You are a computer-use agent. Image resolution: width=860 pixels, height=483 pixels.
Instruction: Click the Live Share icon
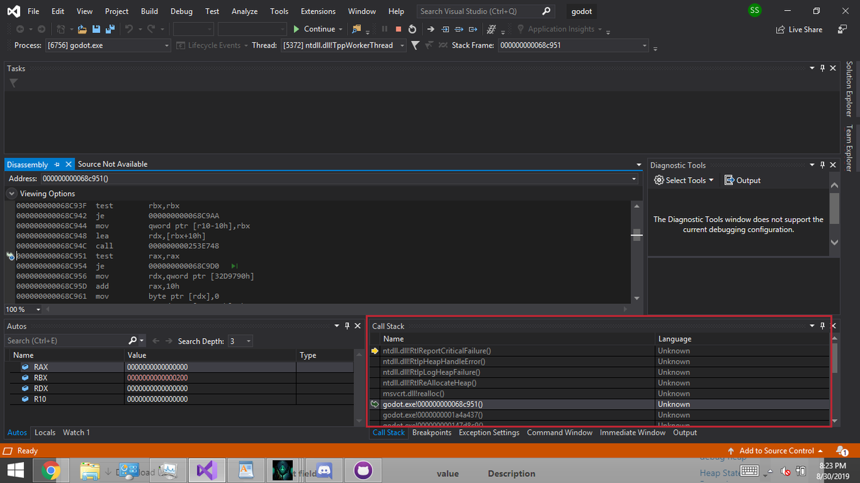pyautogui.click(x=780, y=30)
